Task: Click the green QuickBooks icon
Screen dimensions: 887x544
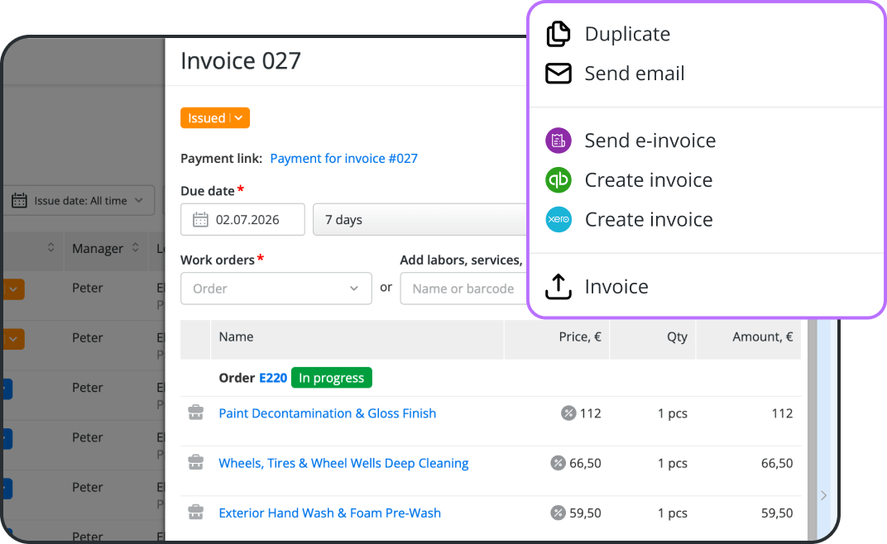Action: click(559, 180)
